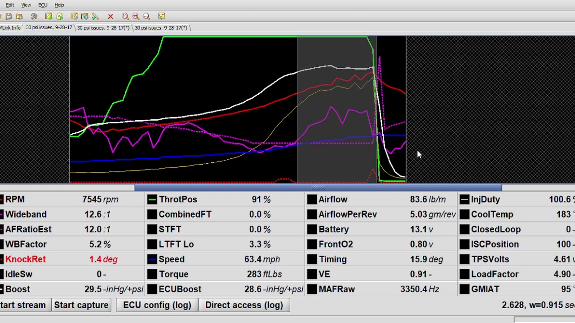Click the black Battery color swatch
The width and height of the screenshot is (575, 323).
(x=312, y=229)
